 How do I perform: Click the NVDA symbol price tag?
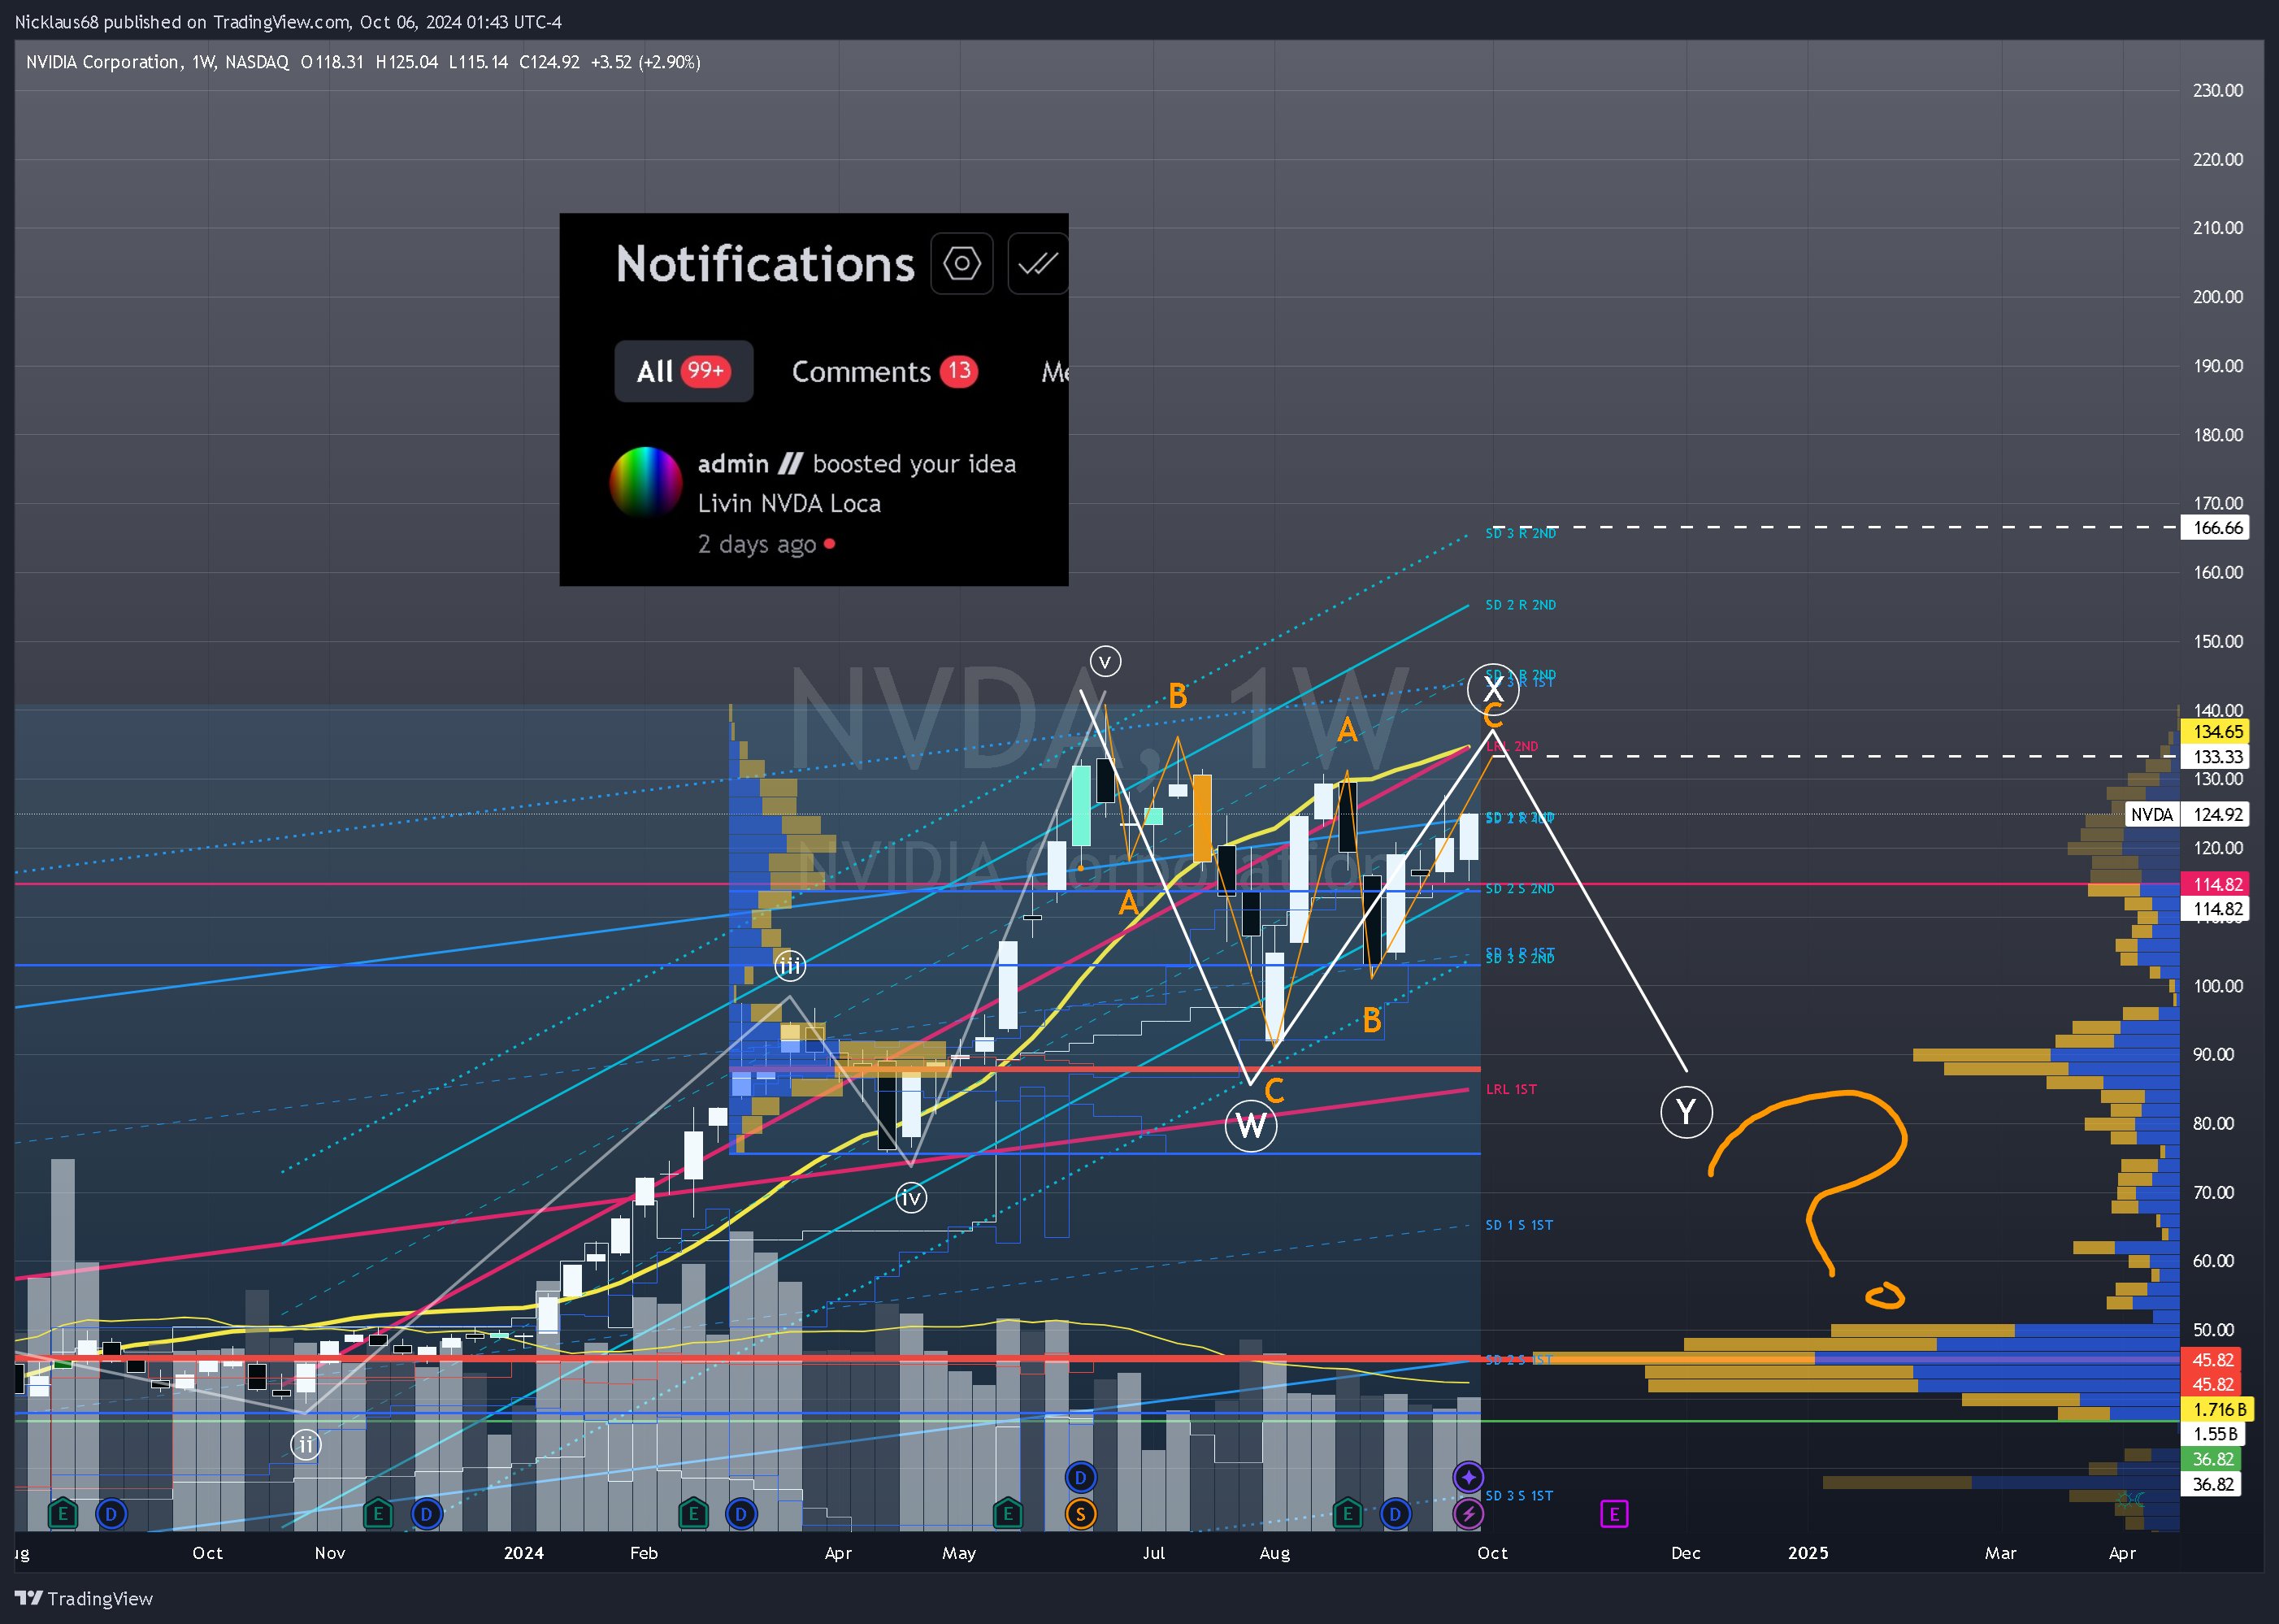click(2152, 815)
